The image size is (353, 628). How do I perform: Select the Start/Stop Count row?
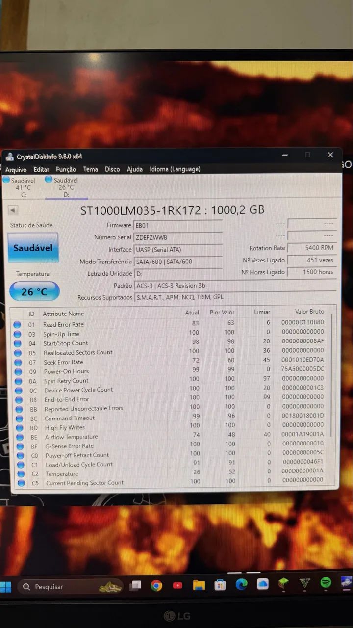click(170, 343)
